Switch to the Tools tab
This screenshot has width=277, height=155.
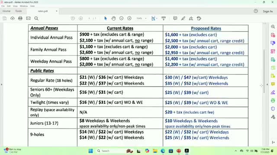click(x=18, y=11)
